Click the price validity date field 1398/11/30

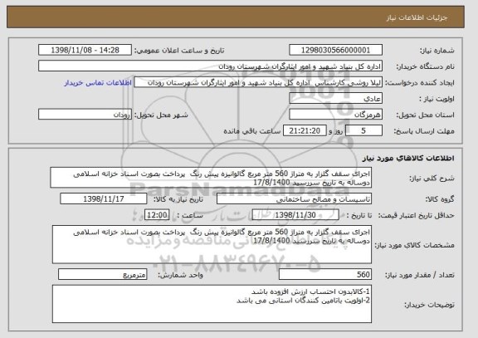[x=295, y=215]
